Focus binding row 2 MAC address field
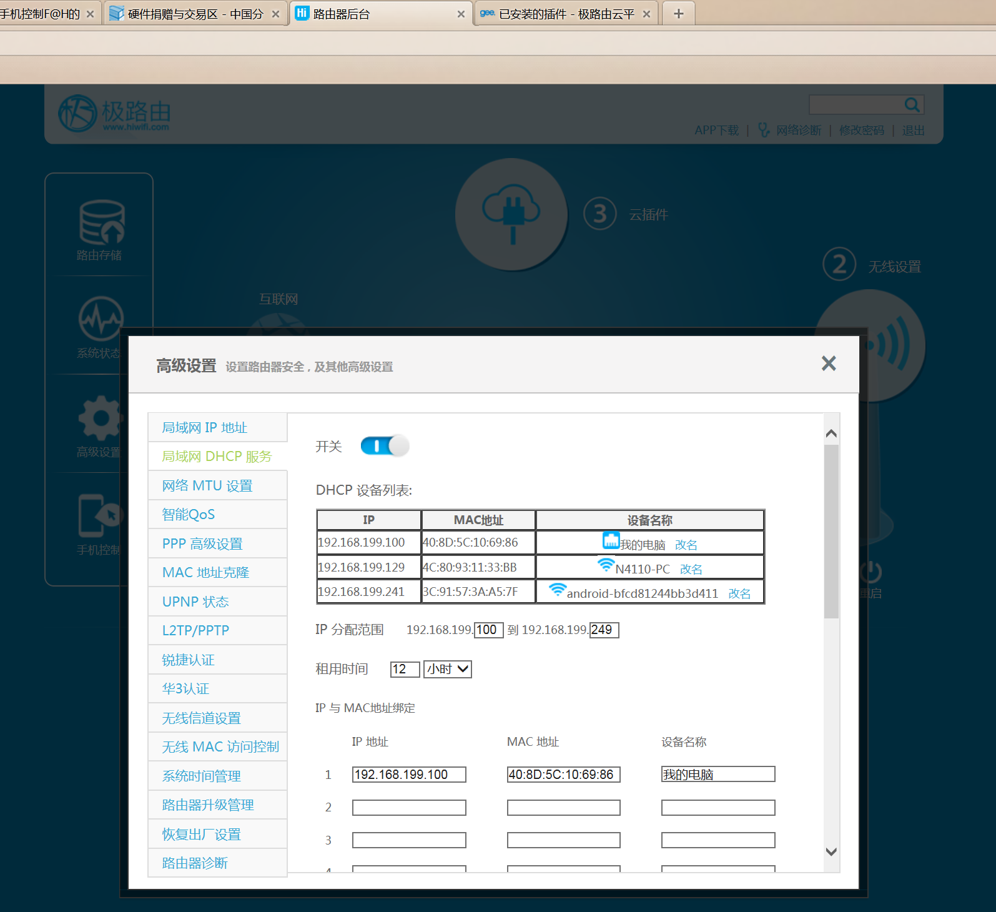 point(563,808)
